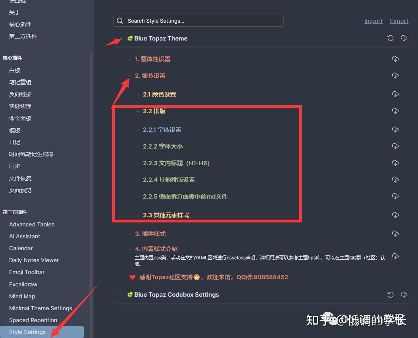Expand 4. 内置样式介绍 section
418x338 pixels.
(x=130, y=249)
